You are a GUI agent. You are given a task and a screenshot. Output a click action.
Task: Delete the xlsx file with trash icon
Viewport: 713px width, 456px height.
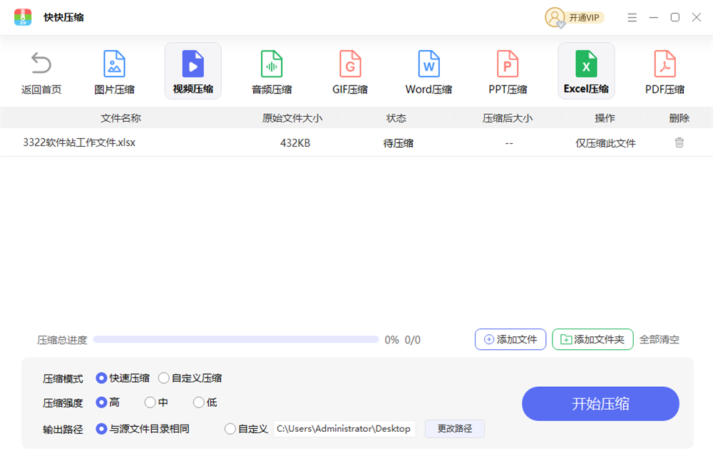coord(679,142)
